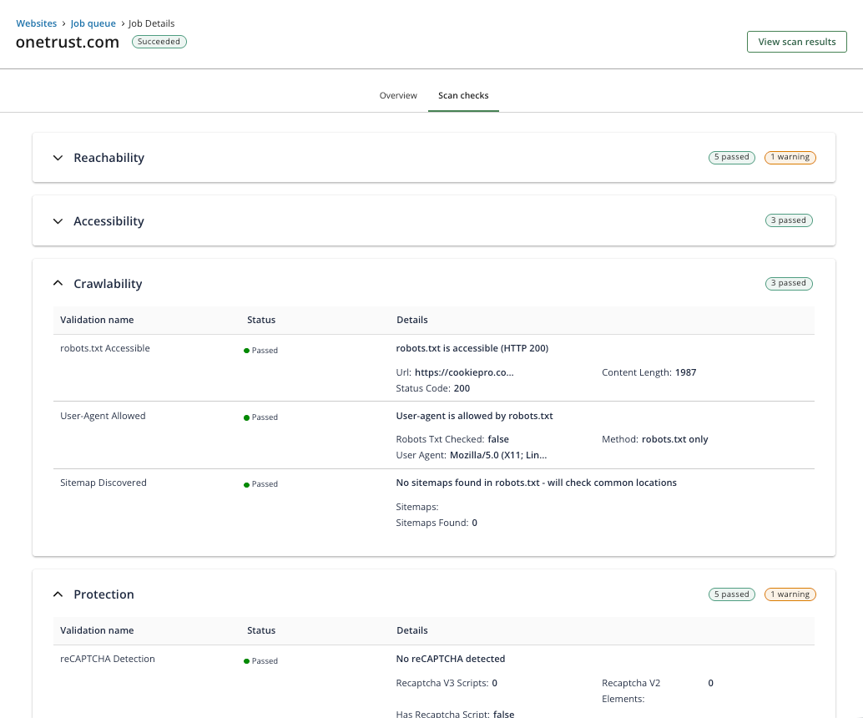Click the Passed status for User-Agent Allowed
This screenshot has height=718, width=863.
pos(261,417)
